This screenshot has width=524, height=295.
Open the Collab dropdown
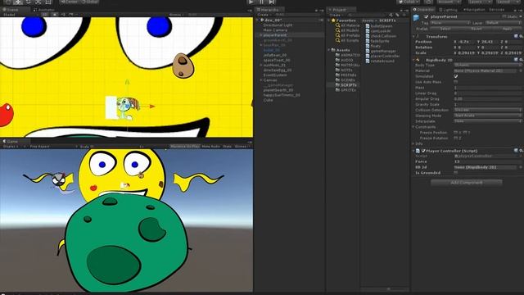408,2
